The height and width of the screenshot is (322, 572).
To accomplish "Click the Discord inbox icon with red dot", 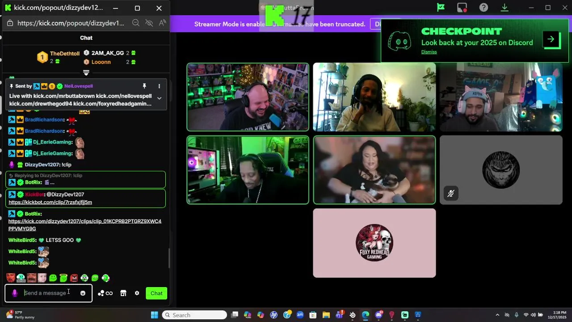I will (462, 8).
